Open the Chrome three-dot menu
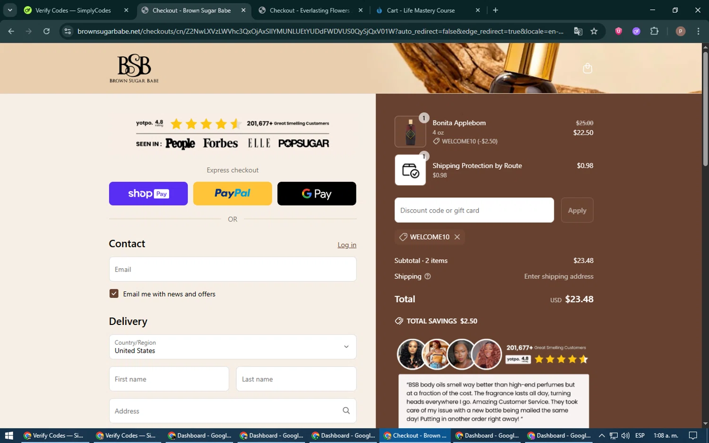This screenshot has height=443, width=709. pyautogui.click(x=699, y=31)
